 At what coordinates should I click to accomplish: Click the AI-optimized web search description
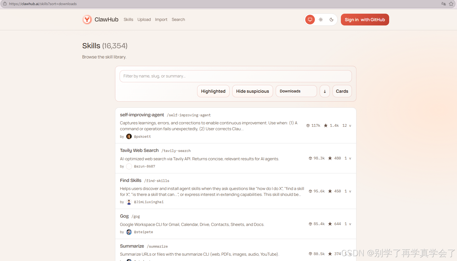(200, 159)
